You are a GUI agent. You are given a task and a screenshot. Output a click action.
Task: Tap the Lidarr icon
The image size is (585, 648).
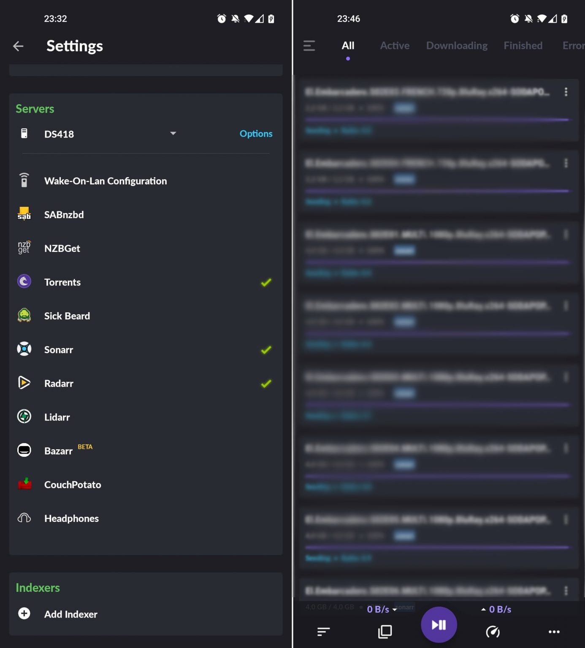click(x=24, y=416)
